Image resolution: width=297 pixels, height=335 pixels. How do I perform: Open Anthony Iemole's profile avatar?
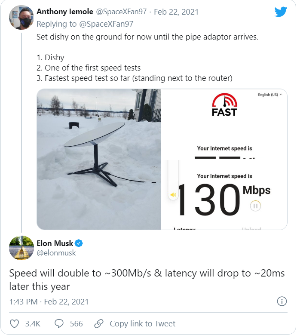click(x=21, y=18)
